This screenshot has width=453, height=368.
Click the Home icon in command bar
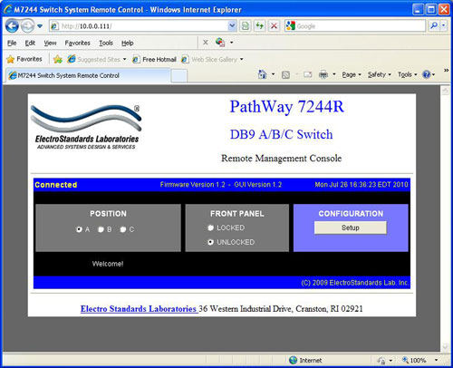pyautogui.click(x=262, y=74)
